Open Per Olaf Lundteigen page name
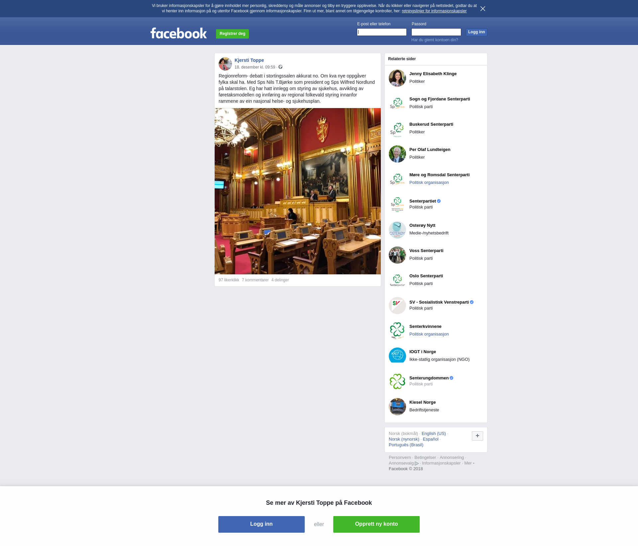Screen dimensions: 638x546 pyautogui.click(x=430, y=150)
